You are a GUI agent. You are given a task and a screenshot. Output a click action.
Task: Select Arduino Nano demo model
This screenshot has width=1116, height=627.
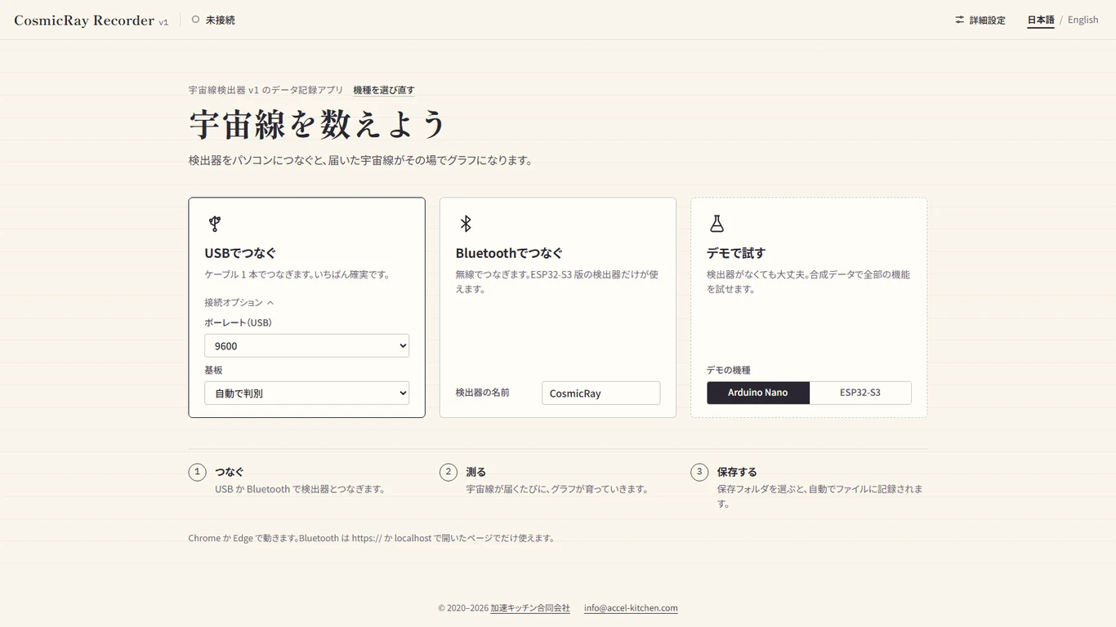758,393
